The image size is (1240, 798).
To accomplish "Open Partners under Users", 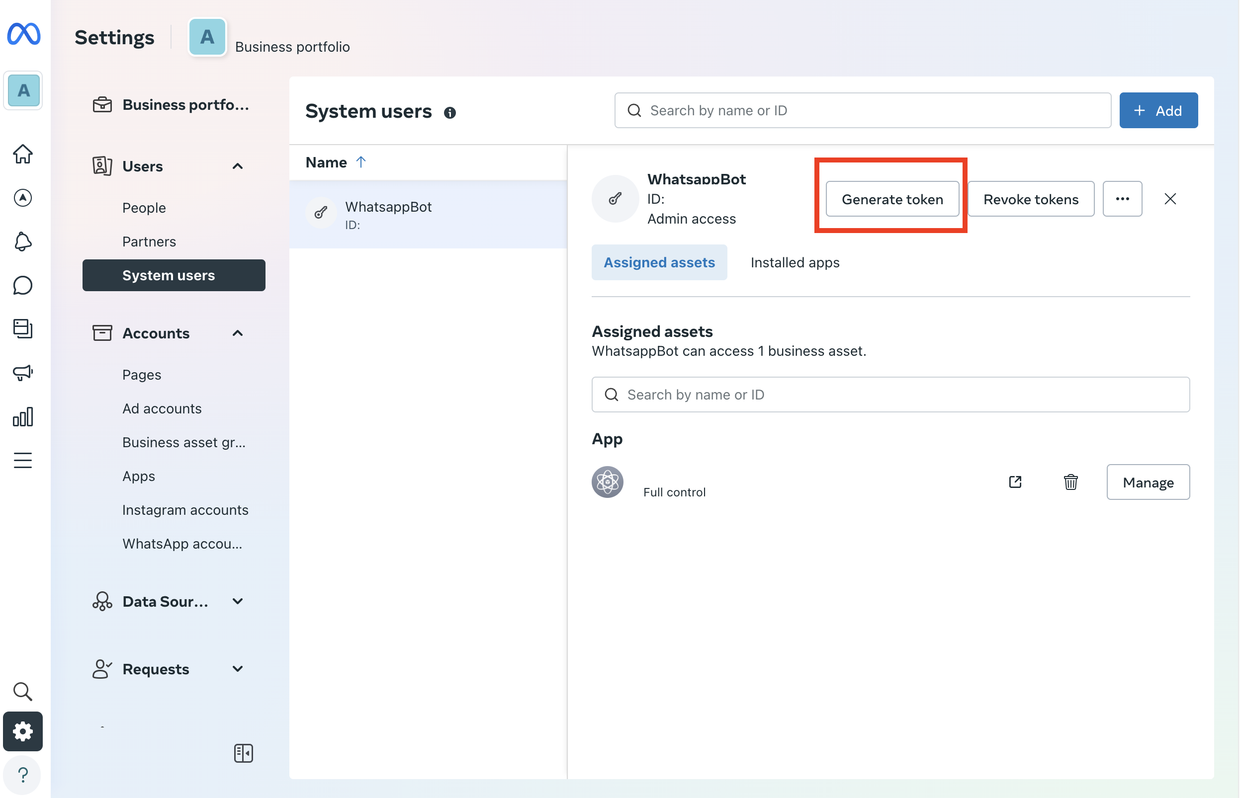I will (x=149, y=241).
